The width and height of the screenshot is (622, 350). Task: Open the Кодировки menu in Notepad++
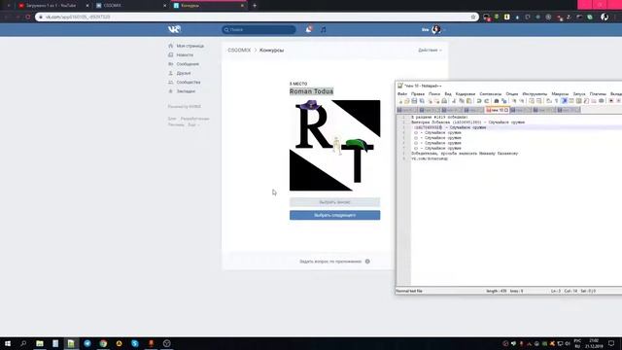466,94
